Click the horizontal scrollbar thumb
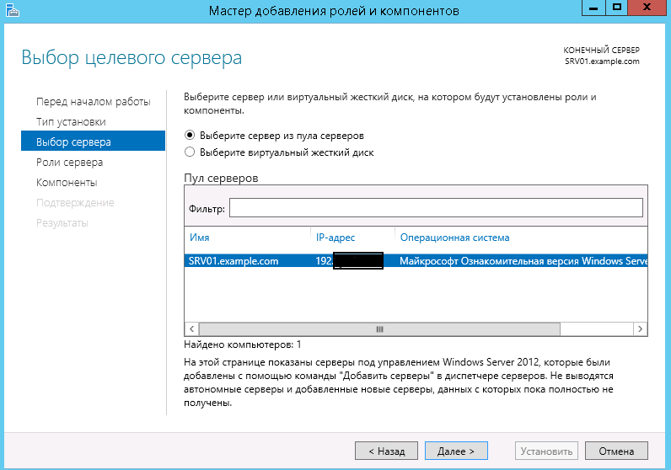The height and width of the screenshot is (470, 671). point(379,328)
